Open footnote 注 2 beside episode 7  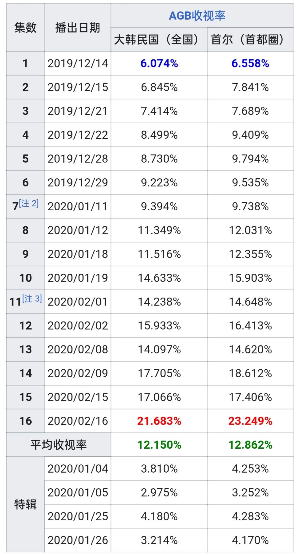29,204
